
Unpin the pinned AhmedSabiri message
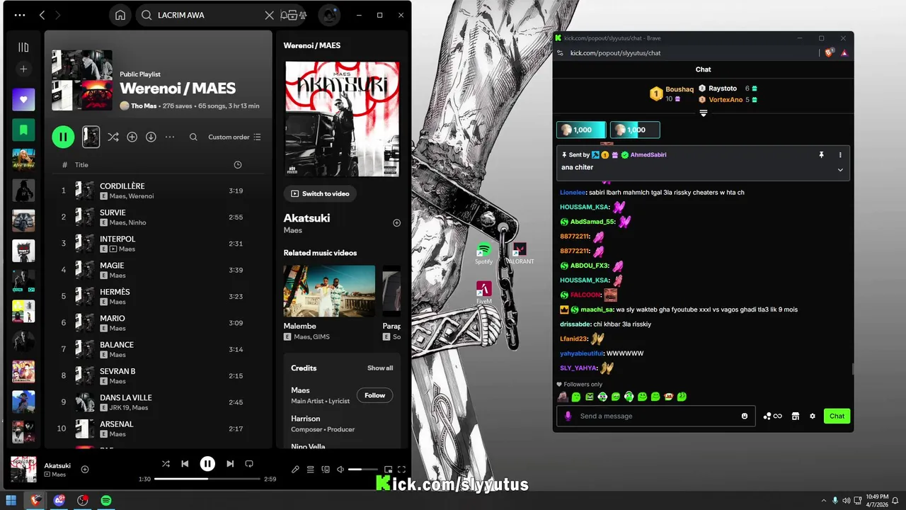point(821,154)
